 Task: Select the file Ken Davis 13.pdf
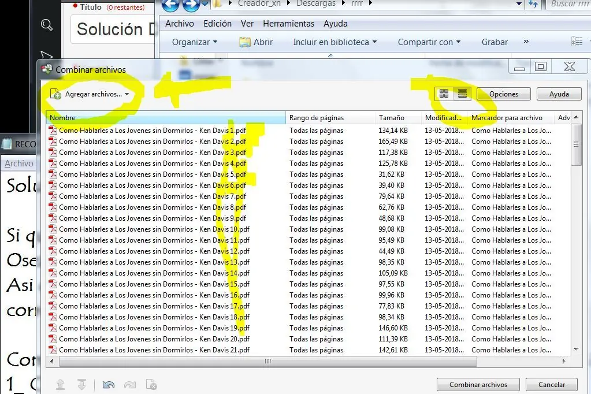pos(154,262)
